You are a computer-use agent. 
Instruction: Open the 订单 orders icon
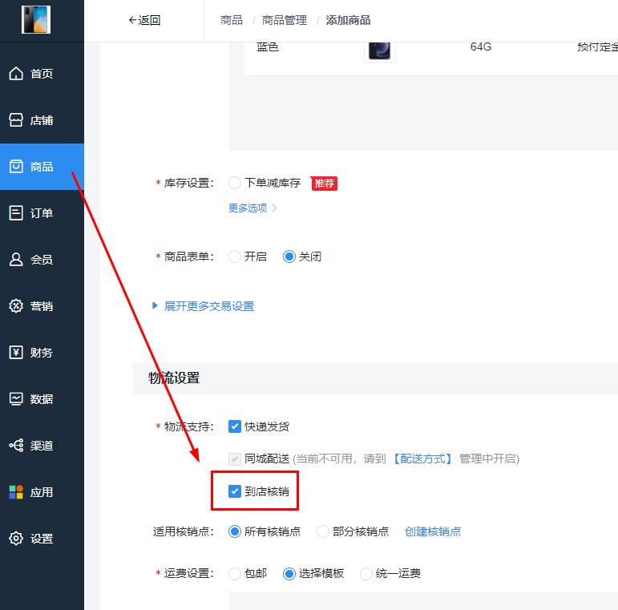[16, 212]
